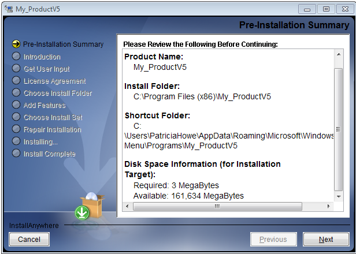Click the Choose Install Set step label
356x254 pixels.
(53, 117)
